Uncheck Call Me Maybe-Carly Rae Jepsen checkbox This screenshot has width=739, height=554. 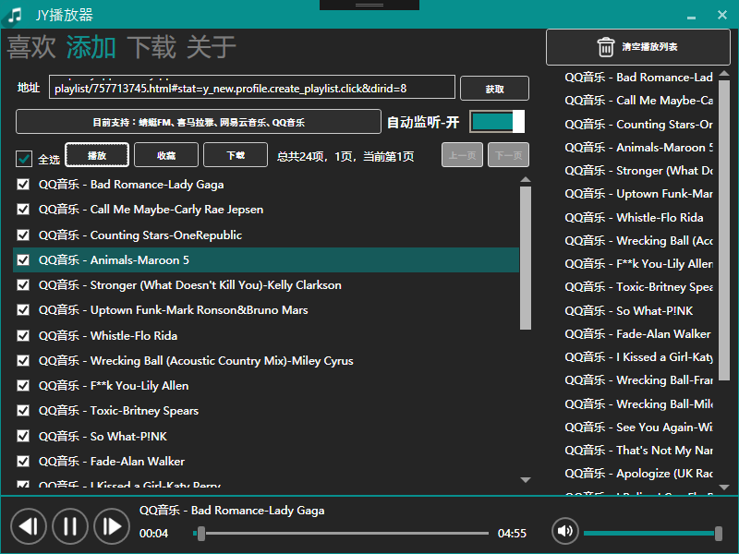23,210
